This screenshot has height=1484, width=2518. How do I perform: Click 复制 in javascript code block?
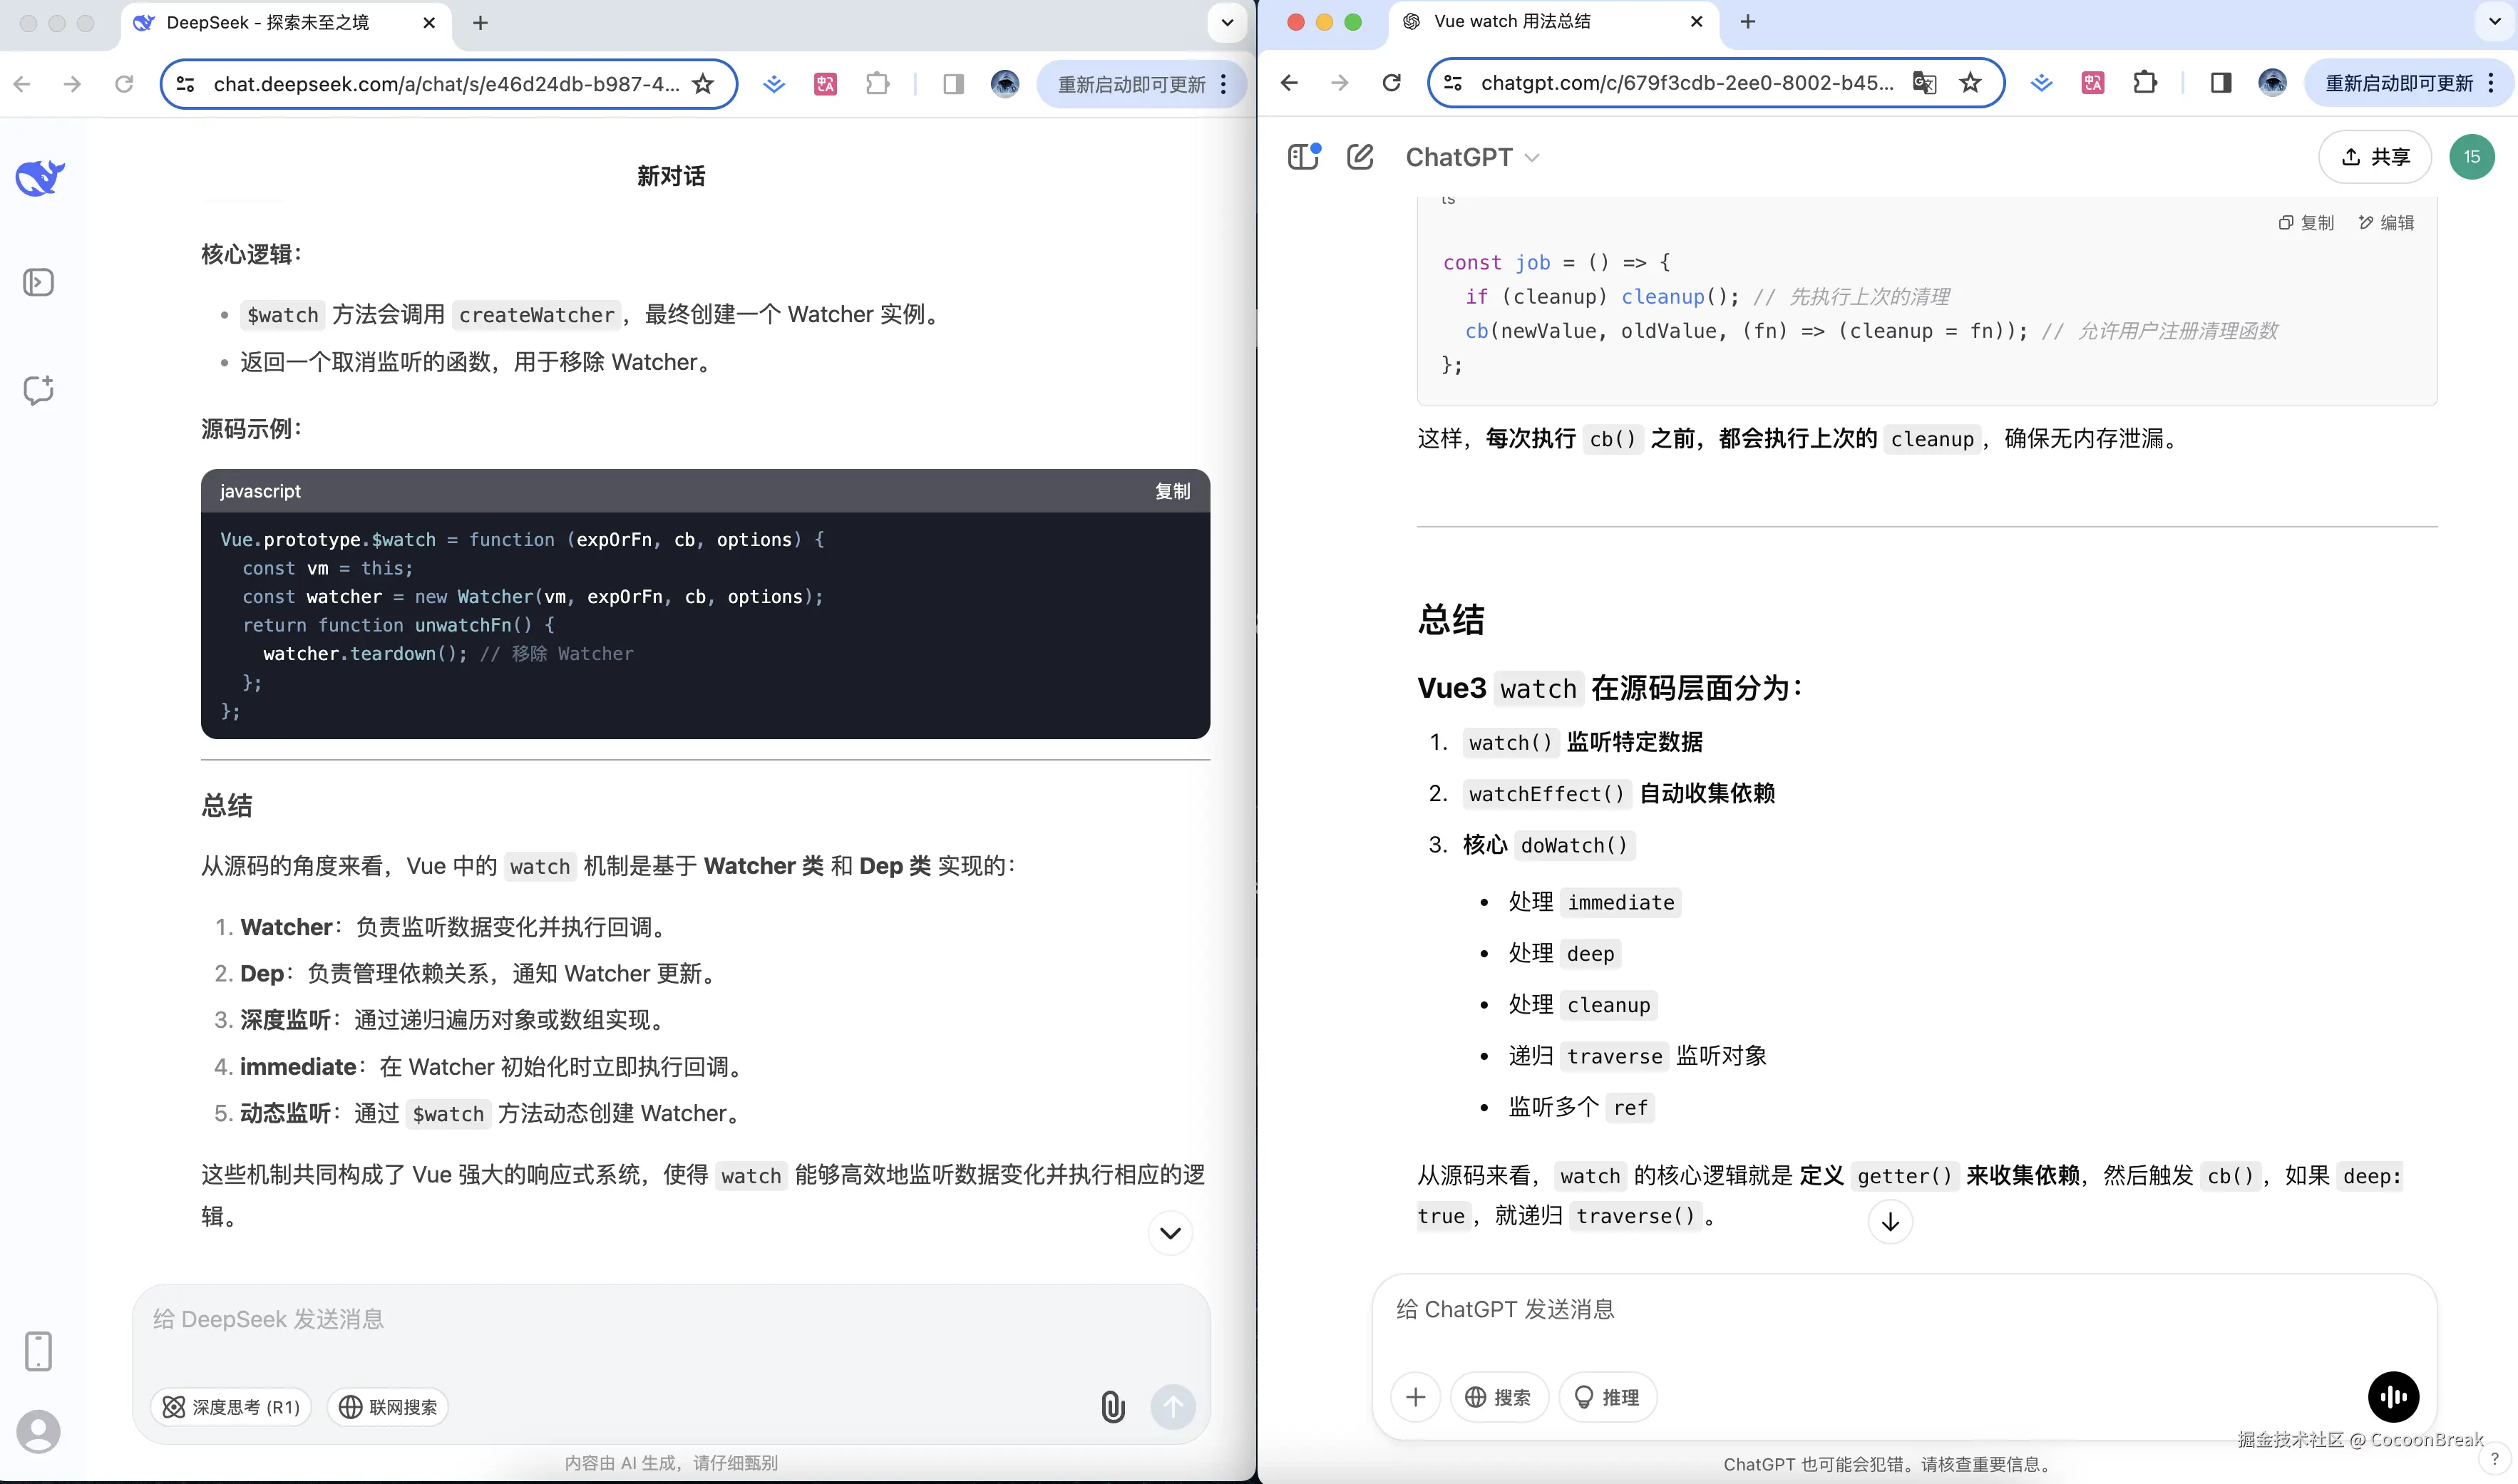tap(1172, 491)
